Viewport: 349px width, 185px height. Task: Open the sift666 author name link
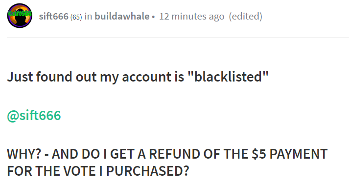tap(54, 16)
